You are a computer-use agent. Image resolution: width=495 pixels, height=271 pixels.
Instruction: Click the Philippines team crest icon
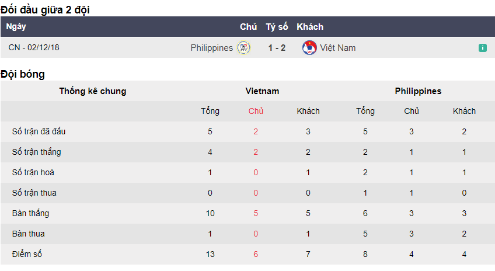pyautogui.click(x=243, y=48)
